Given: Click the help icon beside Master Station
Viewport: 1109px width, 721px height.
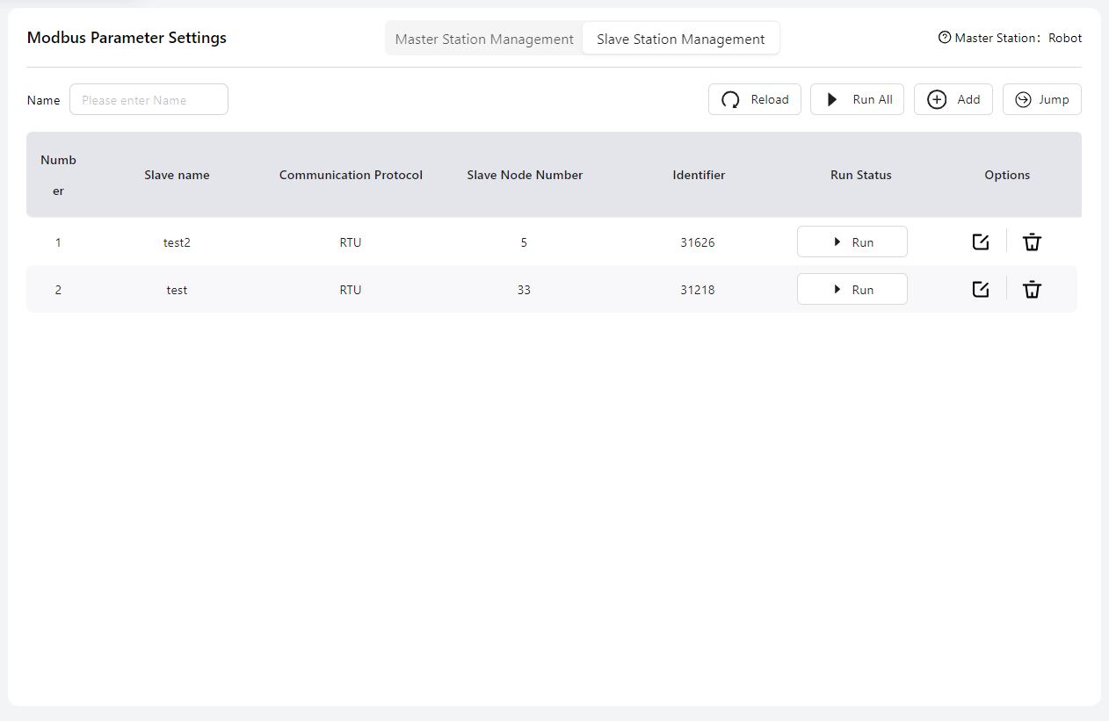Looking at the screenshot, I should pyautogui.click(x=945, y=38).
